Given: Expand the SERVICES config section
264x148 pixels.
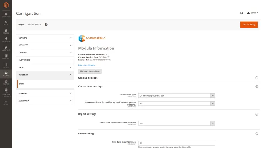Looking at the screenshot, I should click(x=45, y=93).
